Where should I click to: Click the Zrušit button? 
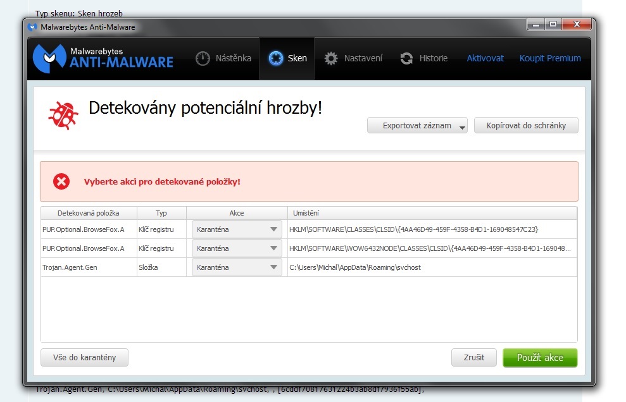coord(474,357)
